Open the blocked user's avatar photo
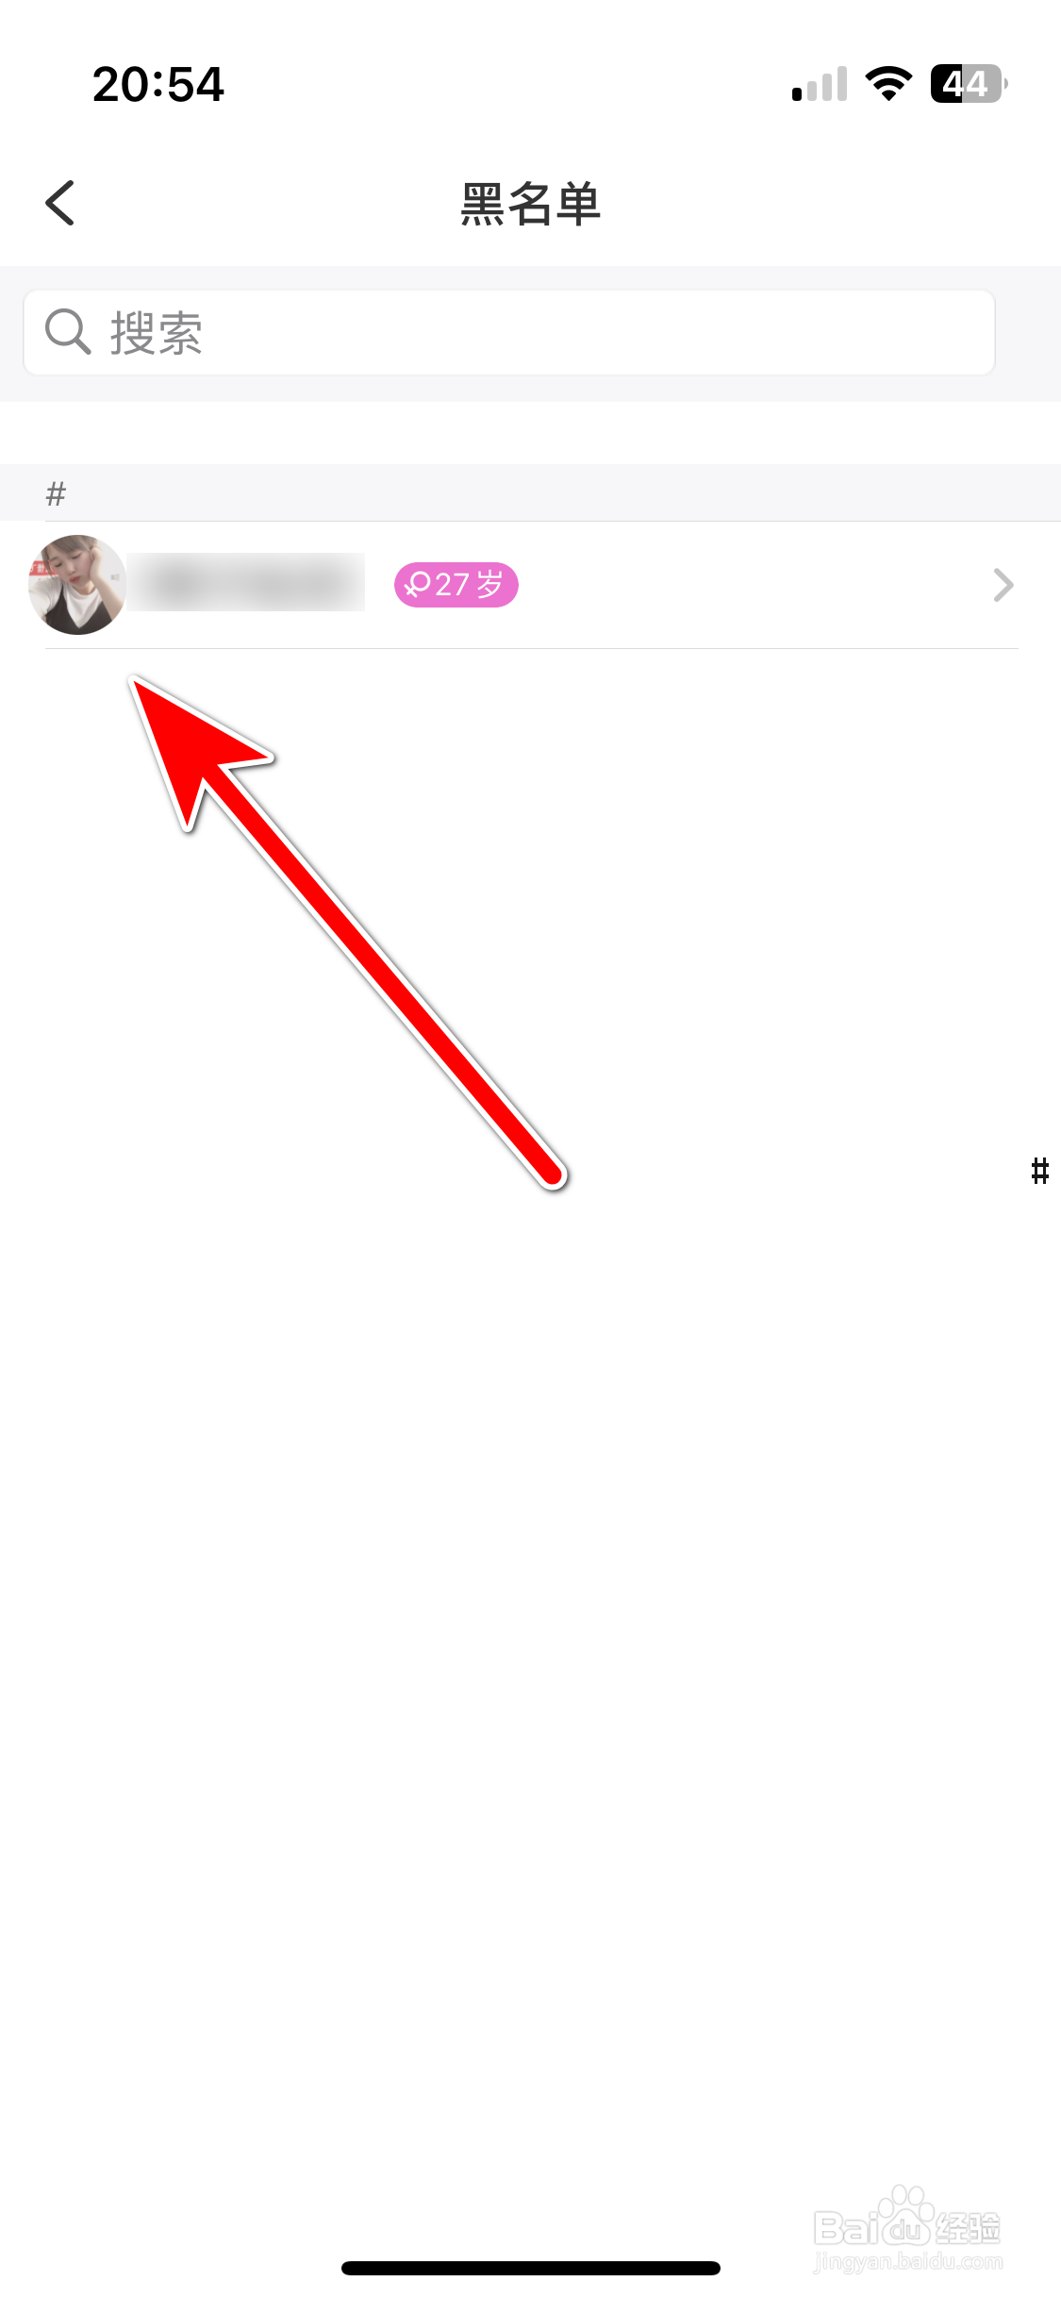This screenshot has height=2298, width=1061. click(77, 585)
